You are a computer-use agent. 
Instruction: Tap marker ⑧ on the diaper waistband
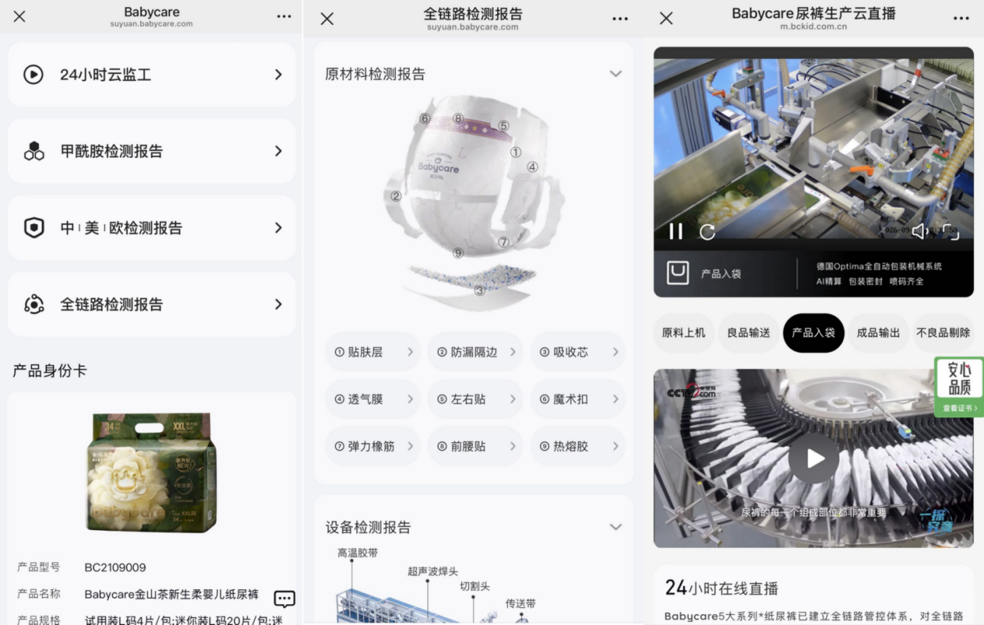[x=458, y=119]
